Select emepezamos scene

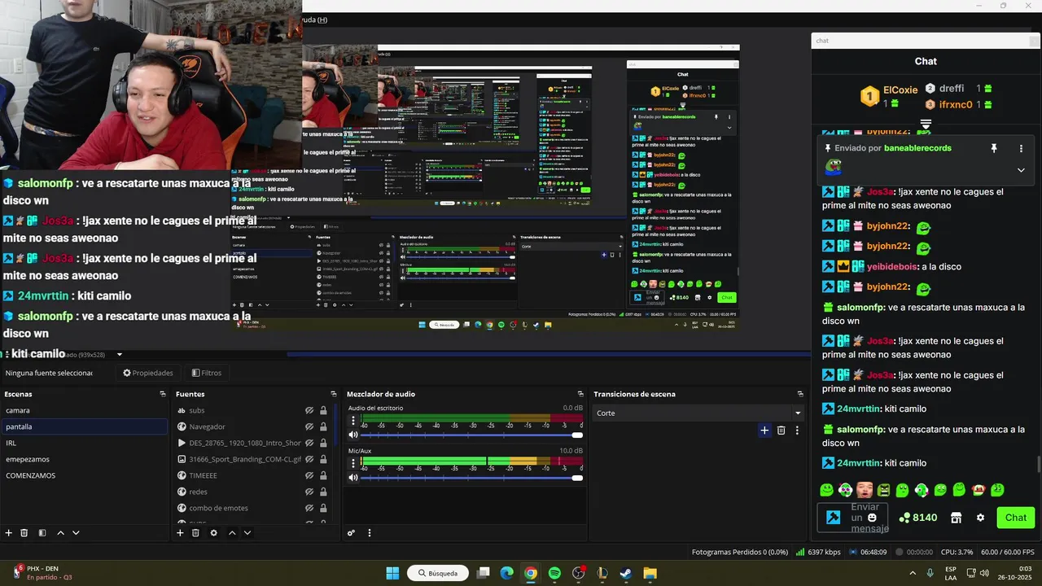click(x=84, y=459)
